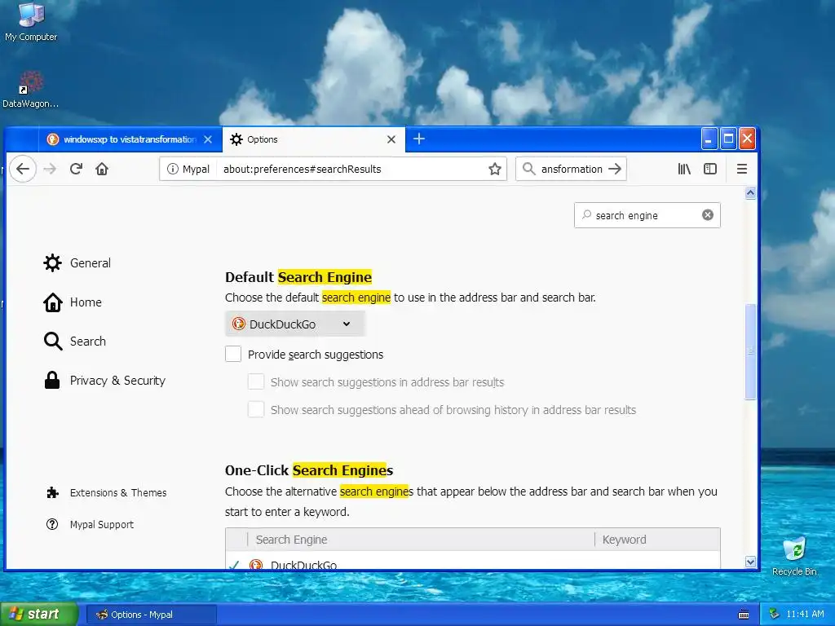Open the Search preferences category

[74, 342]
